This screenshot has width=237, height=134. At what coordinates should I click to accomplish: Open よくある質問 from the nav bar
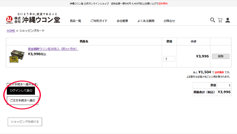[x=145, y=21]
